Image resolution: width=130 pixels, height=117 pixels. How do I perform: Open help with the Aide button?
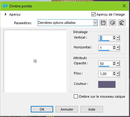(92, 109)
